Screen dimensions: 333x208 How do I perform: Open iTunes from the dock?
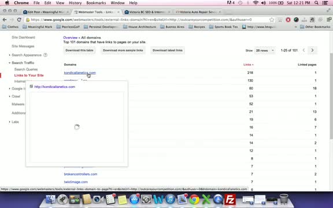pos(170,199)
